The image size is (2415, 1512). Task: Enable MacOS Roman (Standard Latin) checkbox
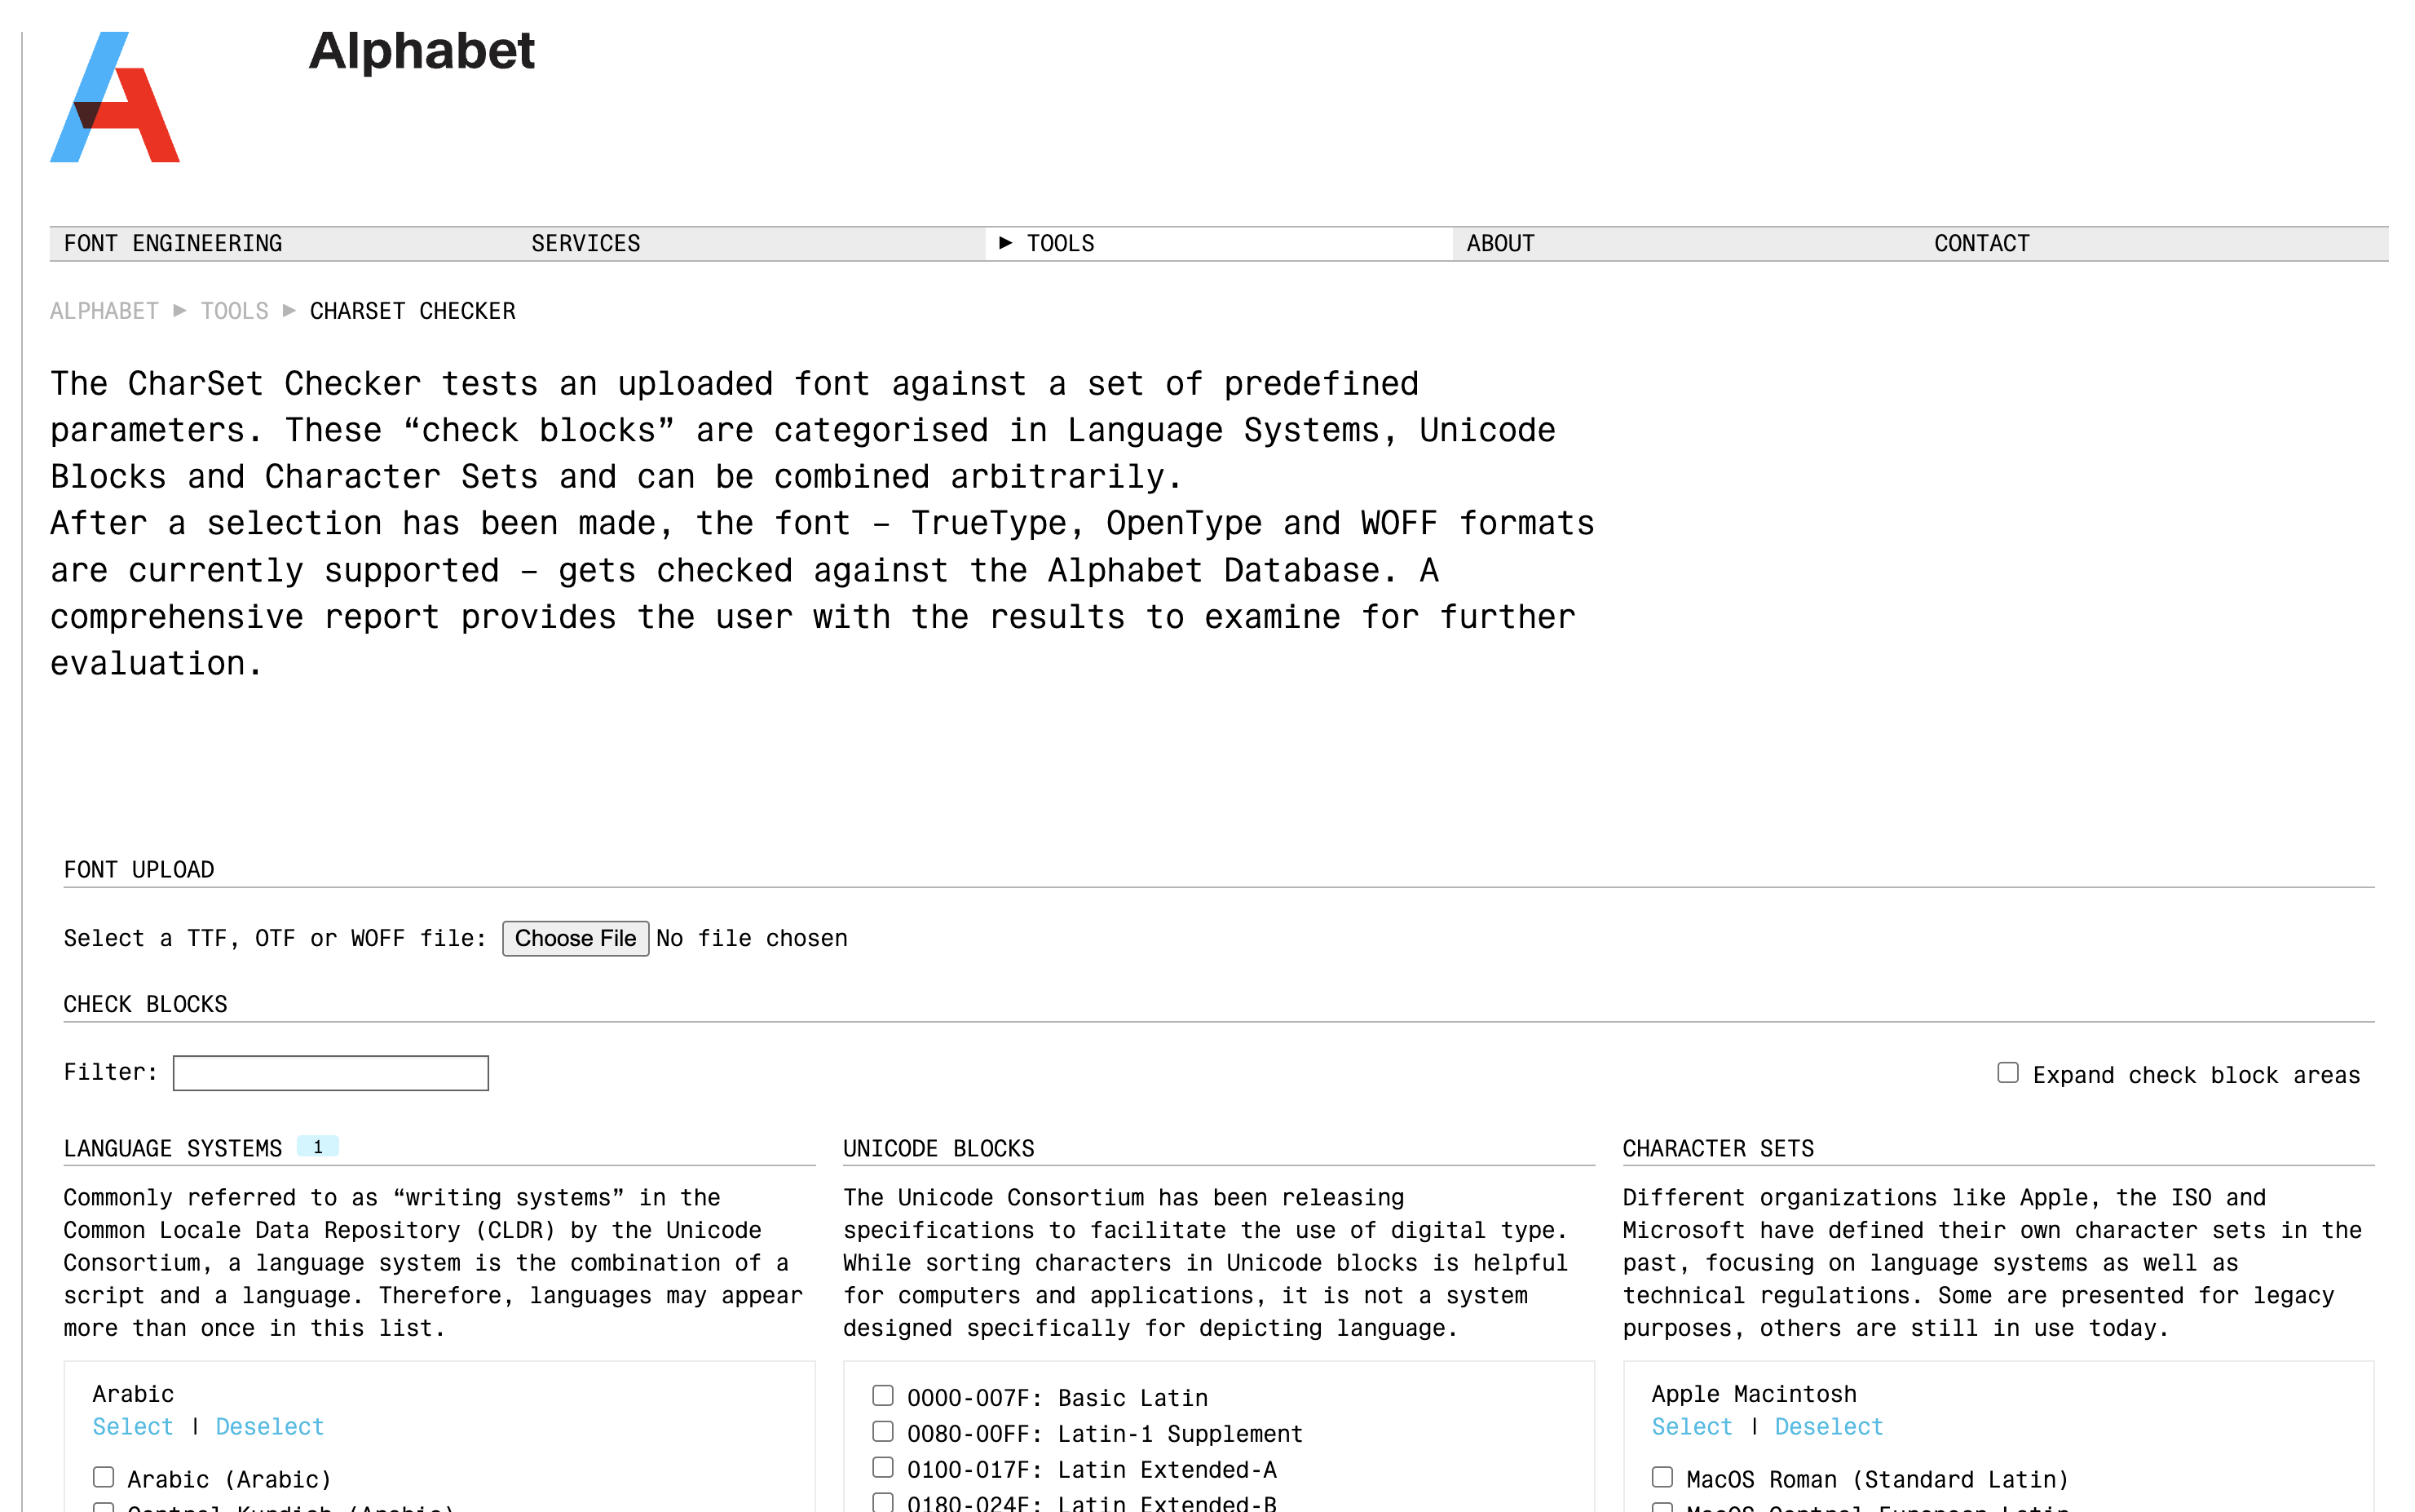point(1662,1477)
